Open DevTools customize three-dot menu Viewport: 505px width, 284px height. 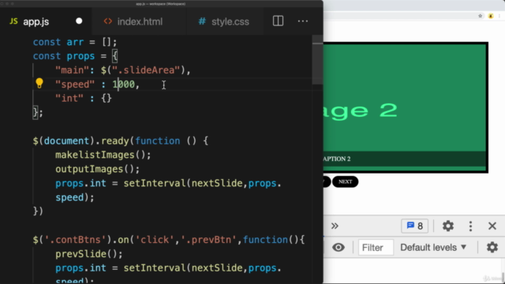(x=470, y=226)
